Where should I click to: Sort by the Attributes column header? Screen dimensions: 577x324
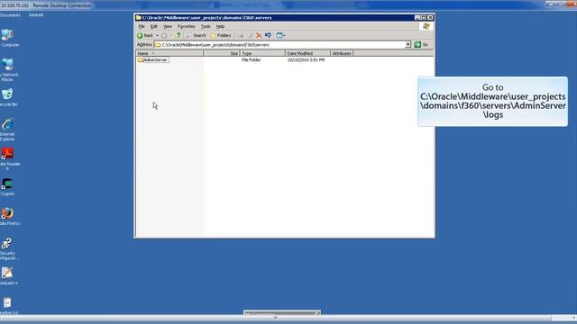pos(342,53)
